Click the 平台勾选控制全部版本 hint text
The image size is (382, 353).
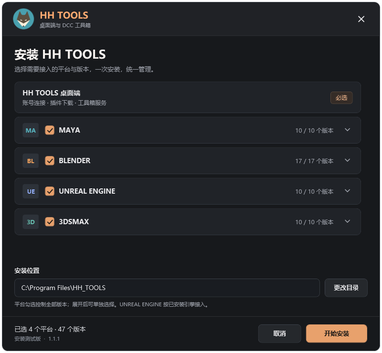pos(111,304)
